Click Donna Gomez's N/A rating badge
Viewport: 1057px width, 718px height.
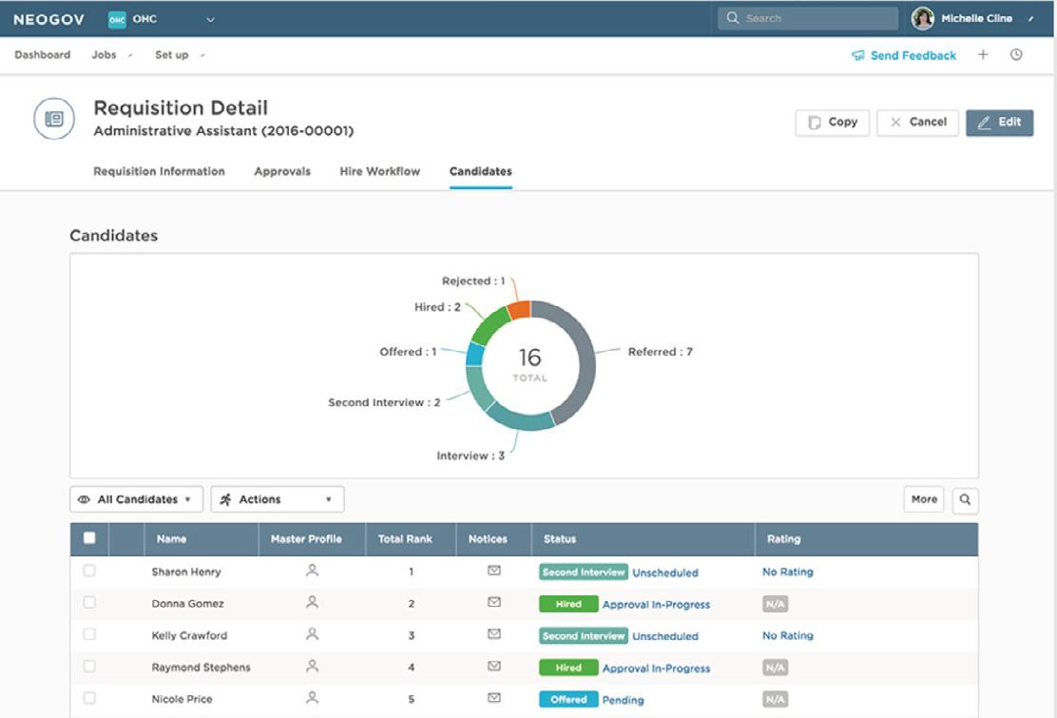776,604
